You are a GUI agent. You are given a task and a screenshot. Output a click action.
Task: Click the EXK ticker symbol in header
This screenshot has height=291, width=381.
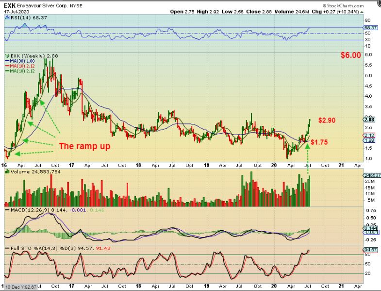[x=10, y=6]
